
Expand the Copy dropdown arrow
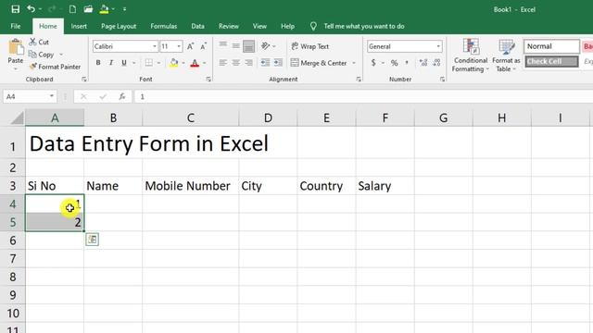tap(61, 55)
